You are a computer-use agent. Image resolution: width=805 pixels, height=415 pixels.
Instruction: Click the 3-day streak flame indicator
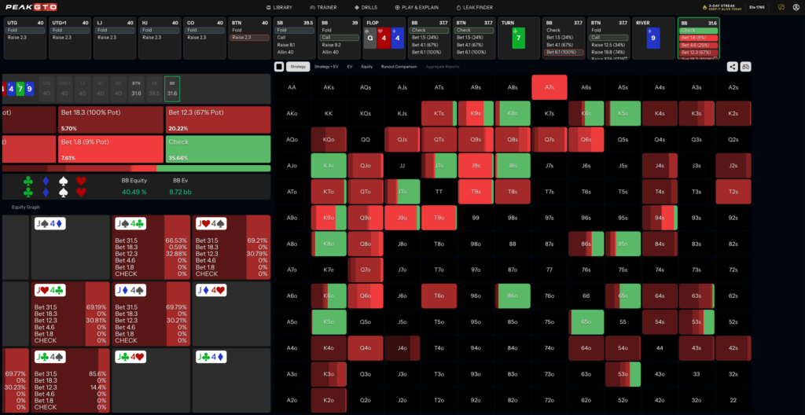(x=722, y=7)
